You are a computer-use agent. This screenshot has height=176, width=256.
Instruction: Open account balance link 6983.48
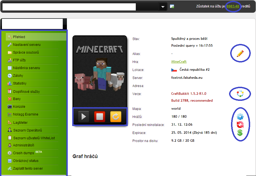pos(233,6)
